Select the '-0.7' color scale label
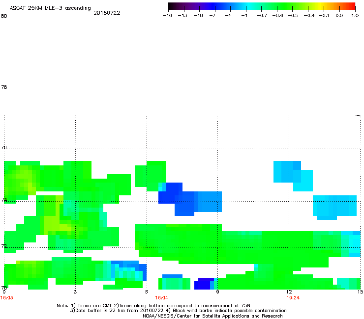The width and height of the screenshot is (364, 319). point(262,16)
